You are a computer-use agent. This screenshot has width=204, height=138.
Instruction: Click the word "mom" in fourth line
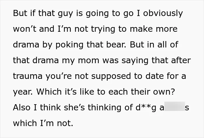89,61
